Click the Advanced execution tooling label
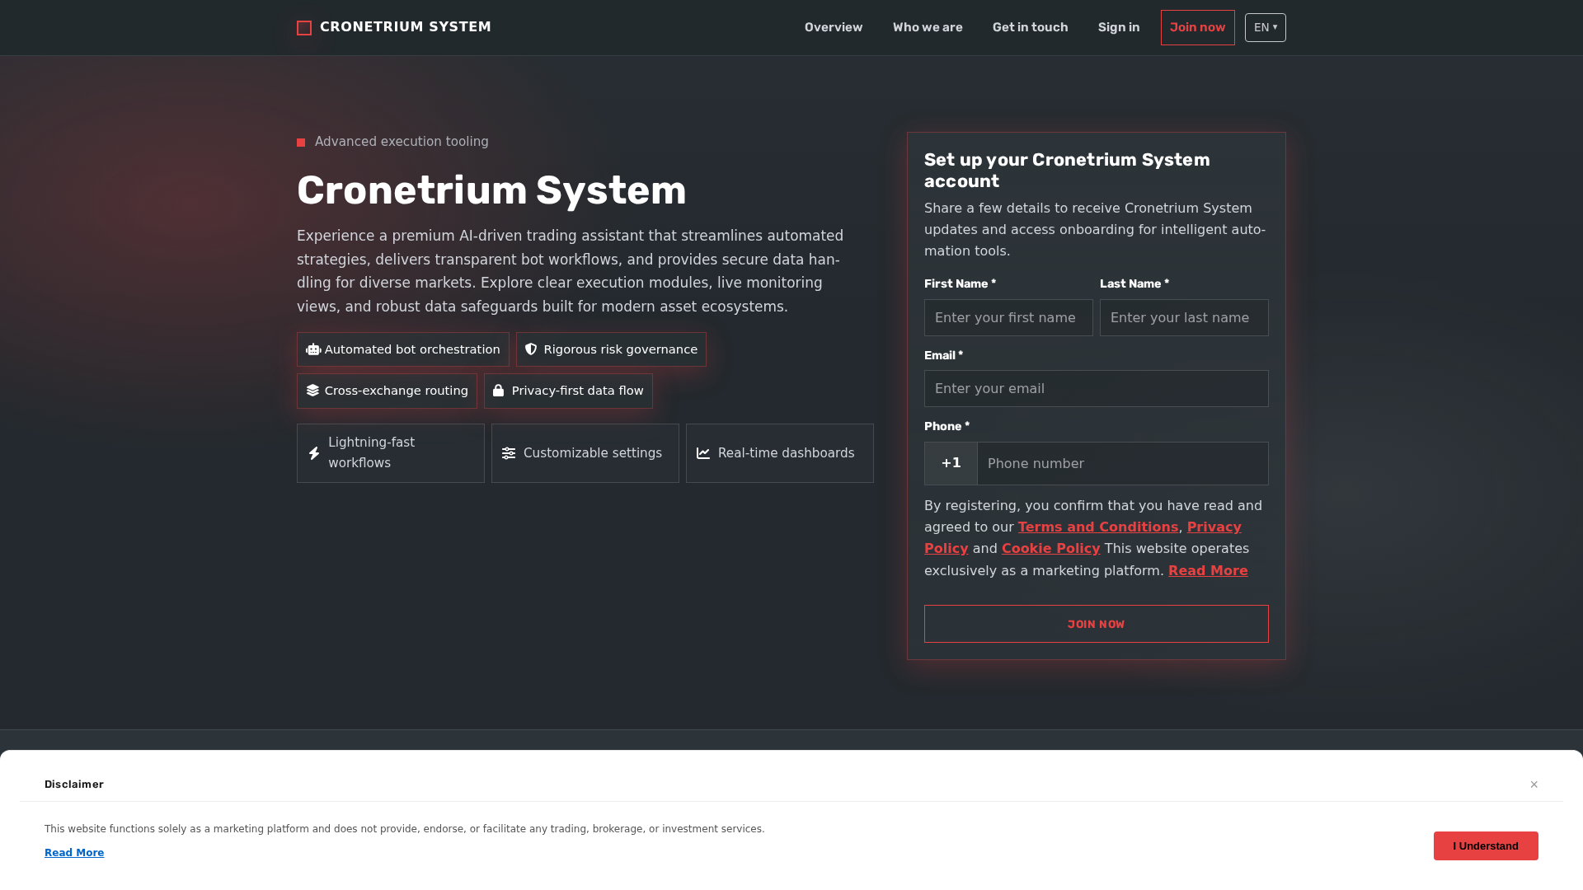The height and width of the screenshot is (890, 1583). tap(402, 142)
